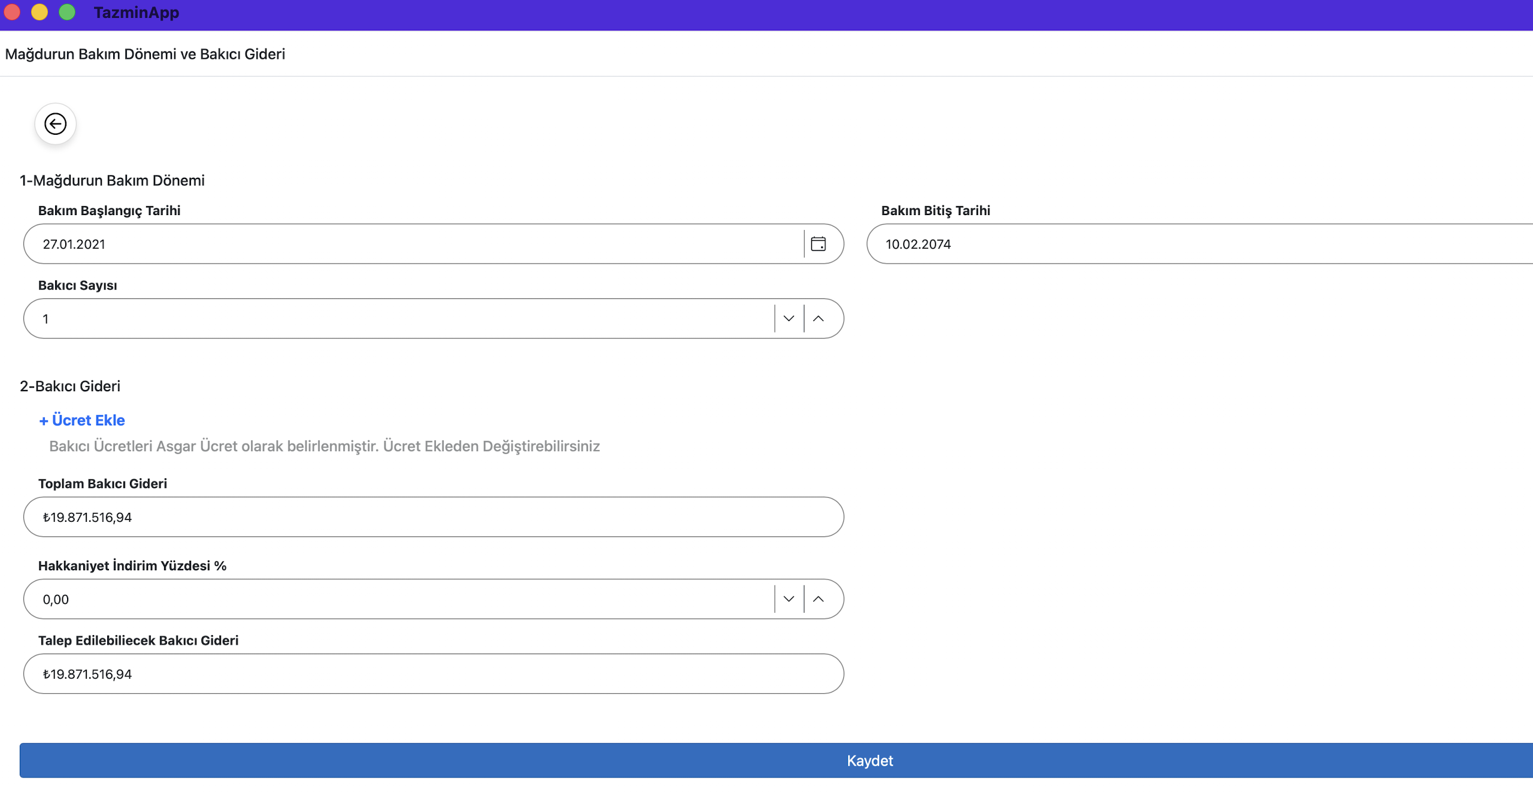
Task: Click the back arrow circle button
Action: click(55, 124)
